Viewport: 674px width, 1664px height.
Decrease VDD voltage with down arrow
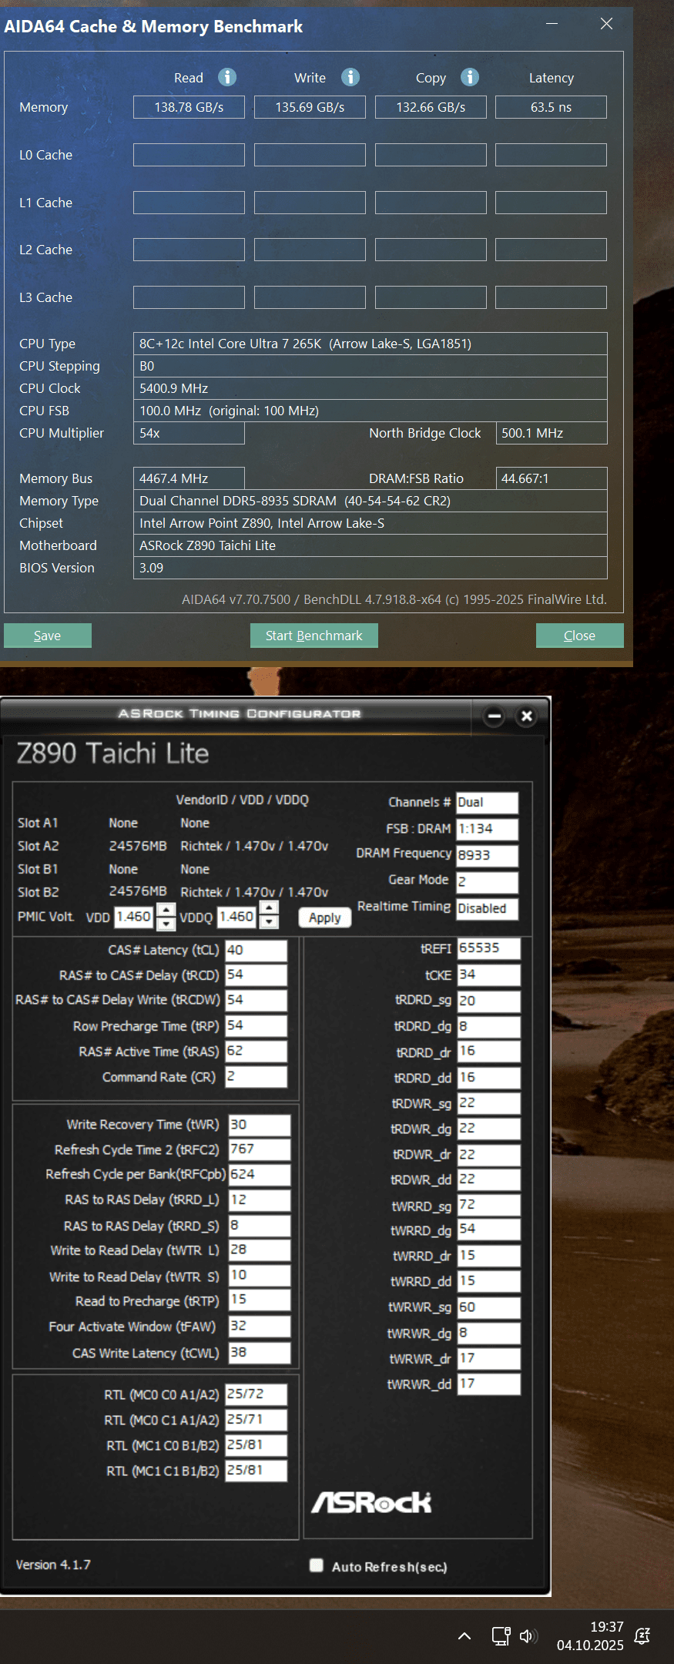(166, 923)
